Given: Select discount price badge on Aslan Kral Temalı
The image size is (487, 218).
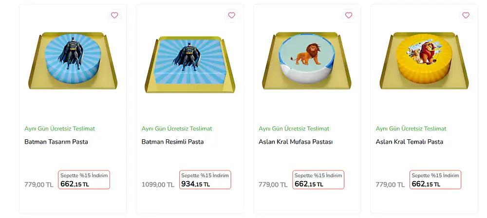Looking at the screenshot, I should [x=435, y=180].
